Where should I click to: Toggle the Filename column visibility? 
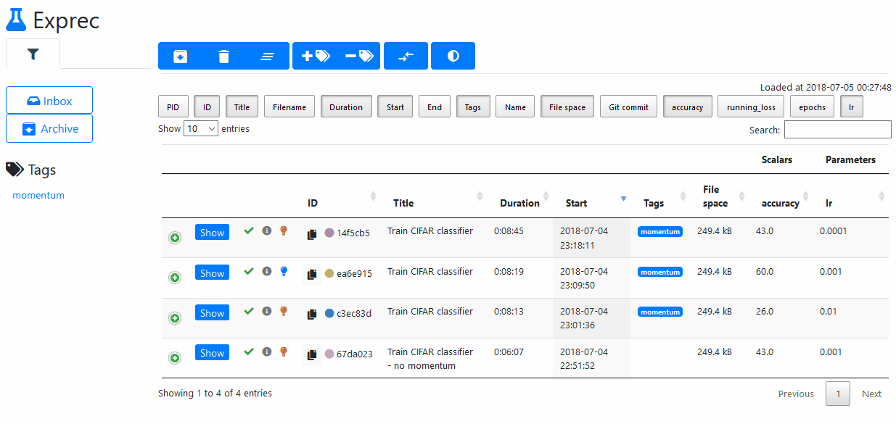click(289, 107)
